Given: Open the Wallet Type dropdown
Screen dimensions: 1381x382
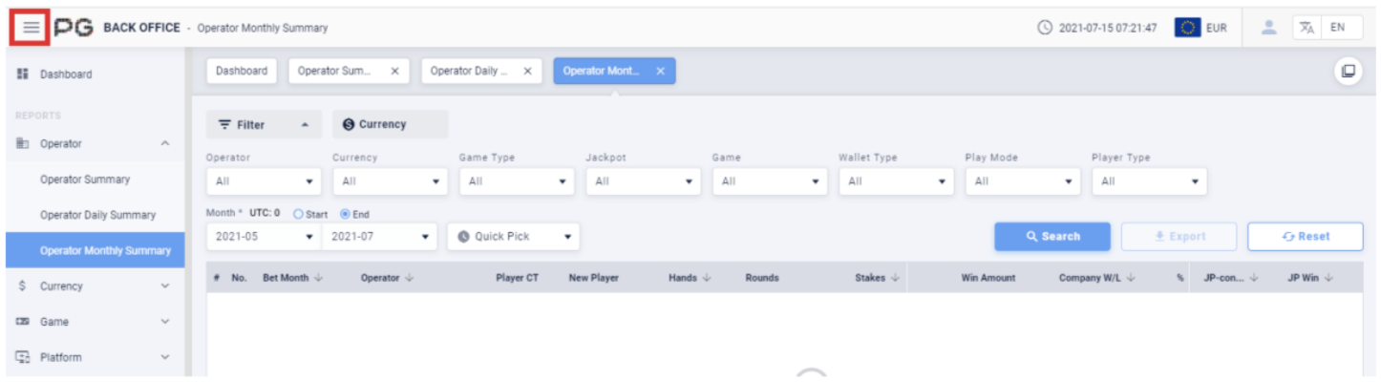Looking at the screenshot, I should click(x=896, y=181).
